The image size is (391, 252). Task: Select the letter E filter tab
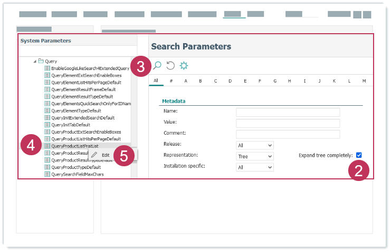coord(245,81)
